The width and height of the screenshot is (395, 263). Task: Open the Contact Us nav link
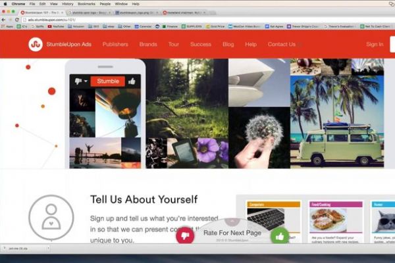click(x=282, y=44)
